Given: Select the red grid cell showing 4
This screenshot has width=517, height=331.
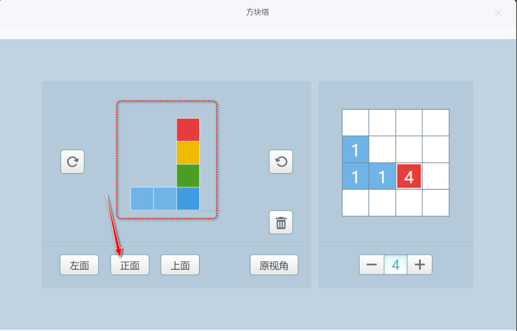Looking at the screenshot, I should click(x=409, y=177).
